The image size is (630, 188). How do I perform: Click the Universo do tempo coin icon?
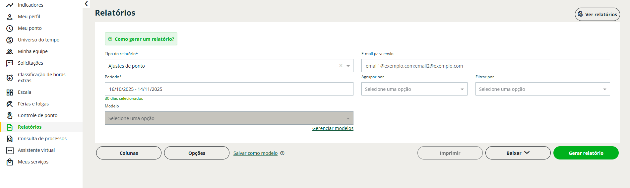(10, 40)
